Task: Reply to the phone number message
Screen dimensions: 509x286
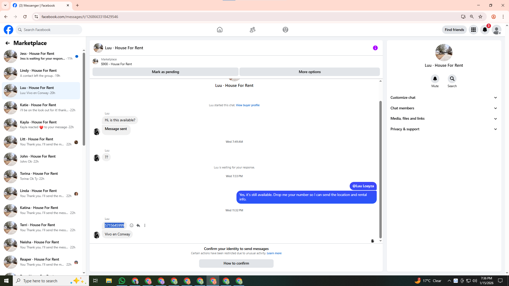Action: click(138, 225)
